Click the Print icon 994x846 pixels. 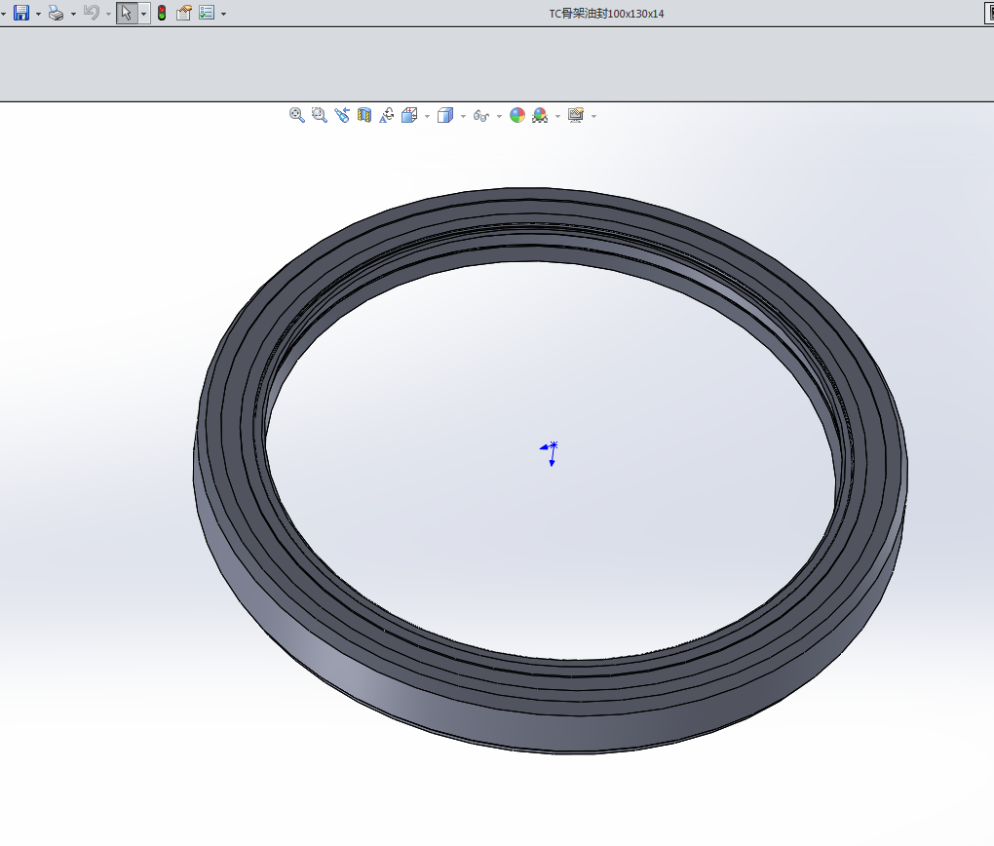[57, 13]
